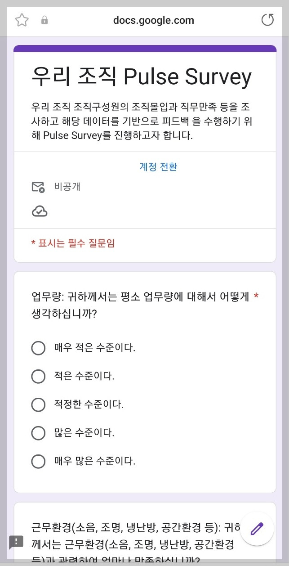The width and height of the screenshot is (289, 566).
Task: Tap the lock site security icon
Action: click(44, 20)
